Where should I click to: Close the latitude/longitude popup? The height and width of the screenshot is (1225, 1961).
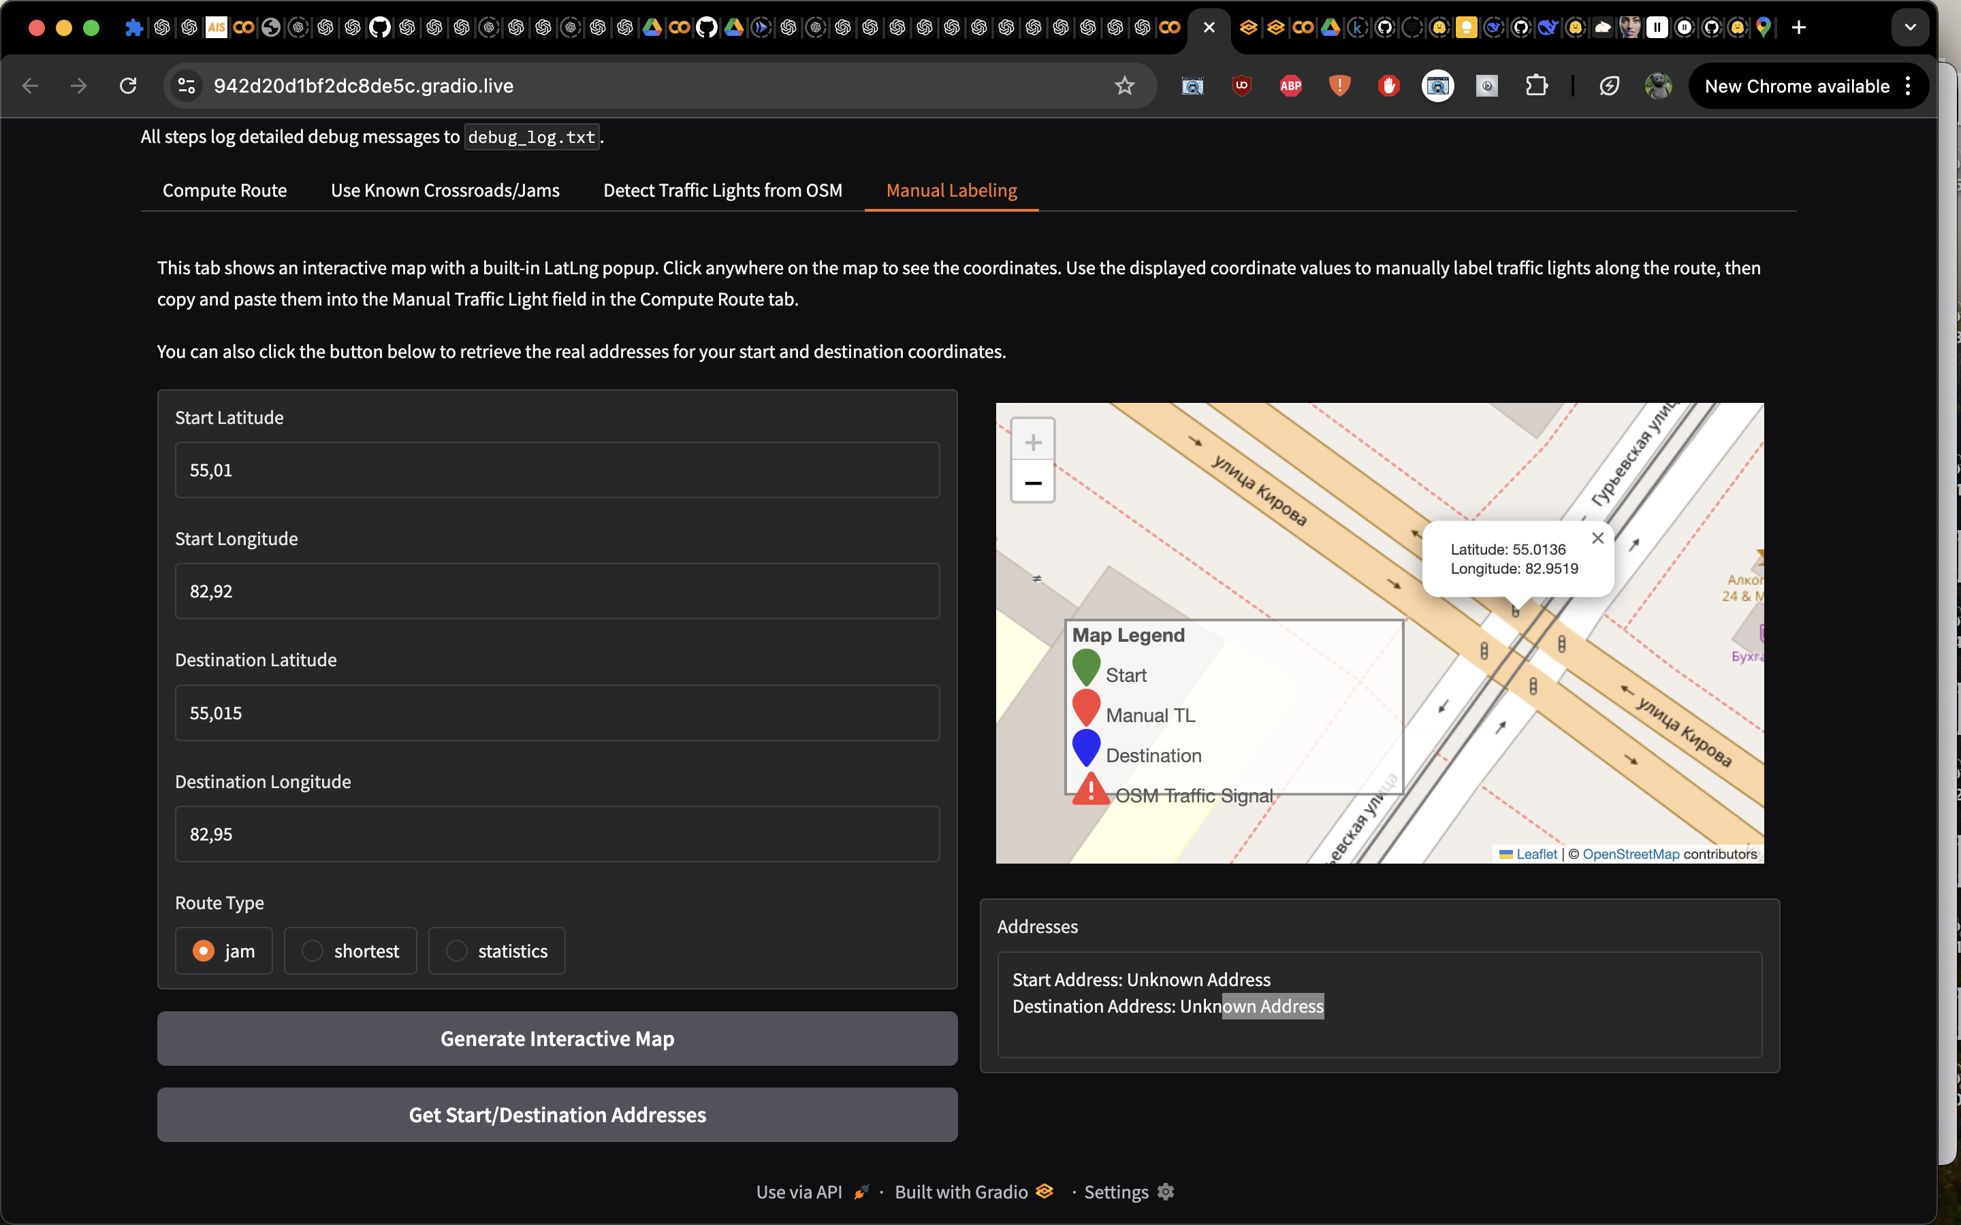click(1597, 538)
